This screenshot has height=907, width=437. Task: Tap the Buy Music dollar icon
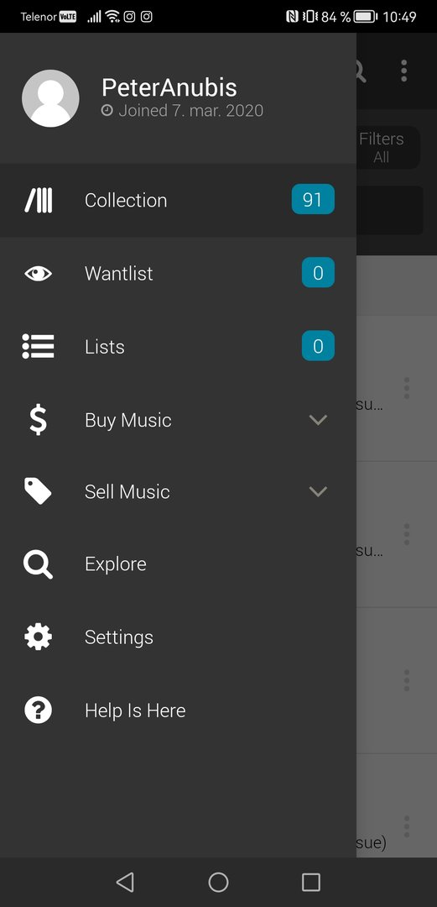(x=38, y=419)
